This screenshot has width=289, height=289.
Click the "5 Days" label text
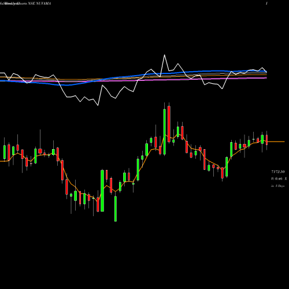pos(280,186)
